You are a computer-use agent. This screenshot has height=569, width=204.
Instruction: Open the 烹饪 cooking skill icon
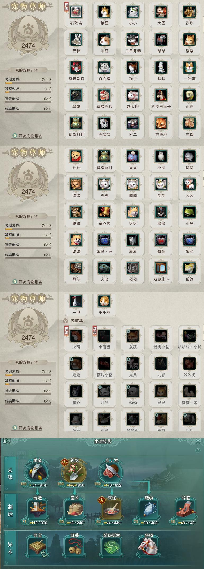coord(112,510)
